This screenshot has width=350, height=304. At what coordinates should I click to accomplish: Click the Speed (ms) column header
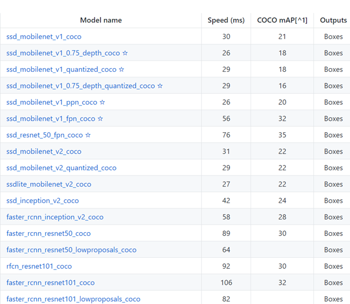[226, 20]
